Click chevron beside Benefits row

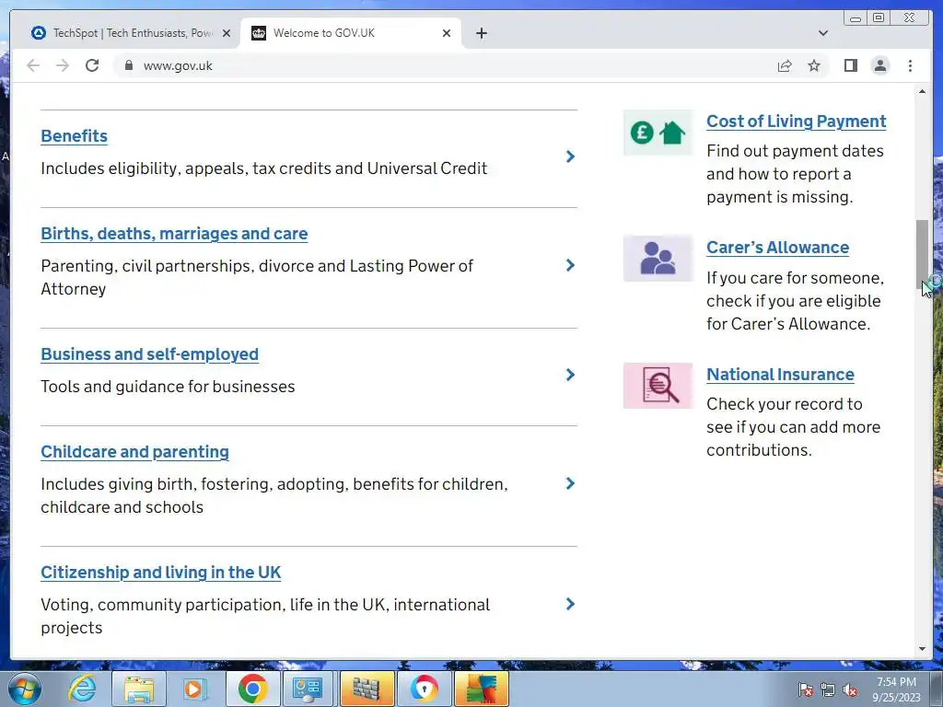pos(570,156)
